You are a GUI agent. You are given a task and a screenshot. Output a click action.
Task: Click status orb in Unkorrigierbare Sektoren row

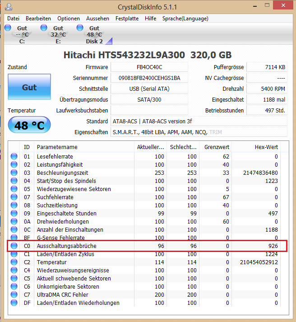14,286
